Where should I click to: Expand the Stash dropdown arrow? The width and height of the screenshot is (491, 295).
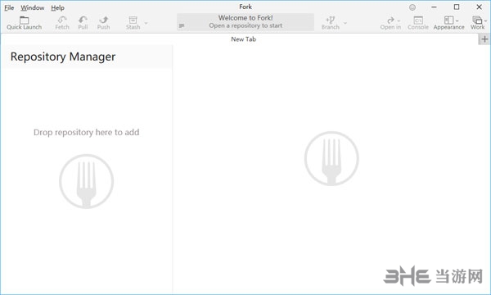146,23
